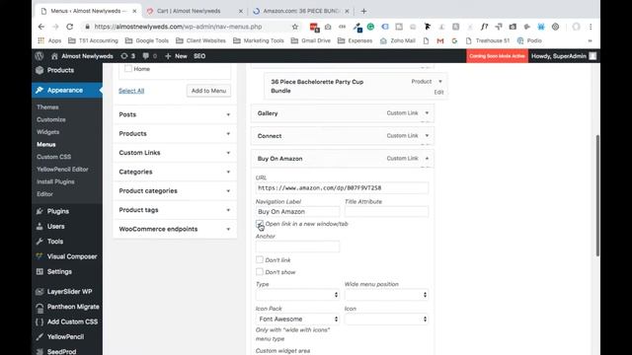Toggle Open link in new window checkbox
The width and height of the screenshot is (632, 355).
pos(259,224)
